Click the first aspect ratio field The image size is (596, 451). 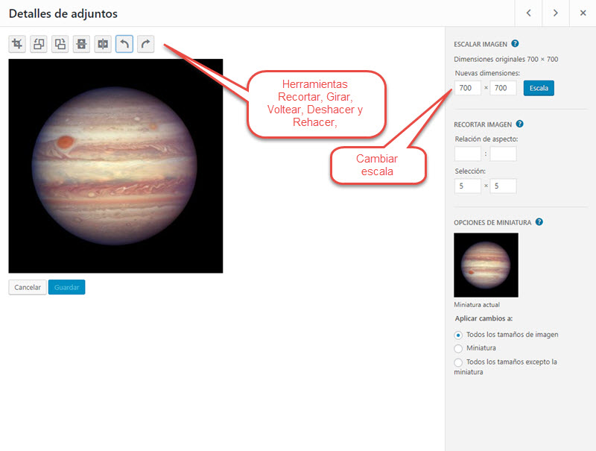pos(467,154)
